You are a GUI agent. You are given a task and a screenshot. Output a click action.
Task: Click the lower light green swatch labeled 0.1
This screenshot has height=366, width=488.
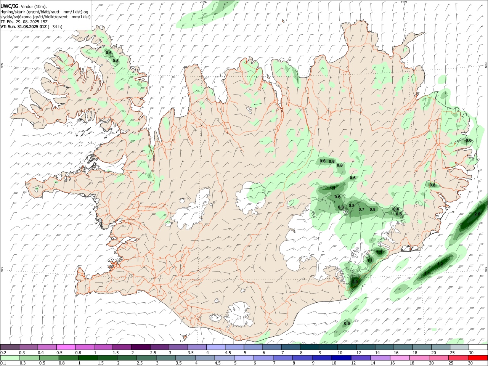10,358
